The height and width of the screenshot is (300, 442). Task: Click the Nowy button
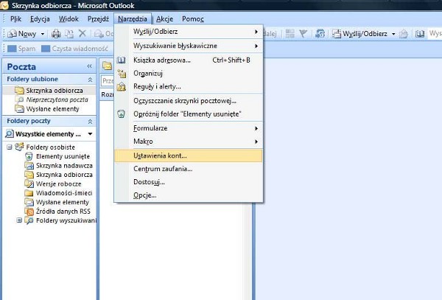[x=23, y=34]
